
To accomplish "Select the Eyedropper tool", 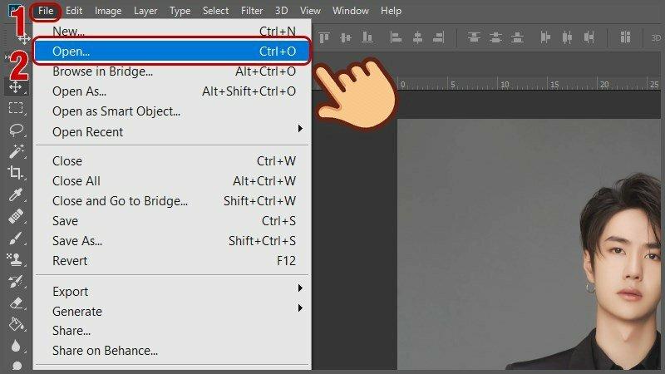I will (x=16, y=194).
